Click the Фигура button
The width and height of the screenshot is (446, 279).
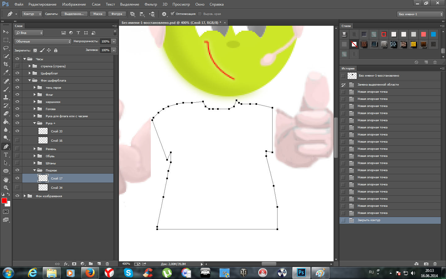point(117,14)
